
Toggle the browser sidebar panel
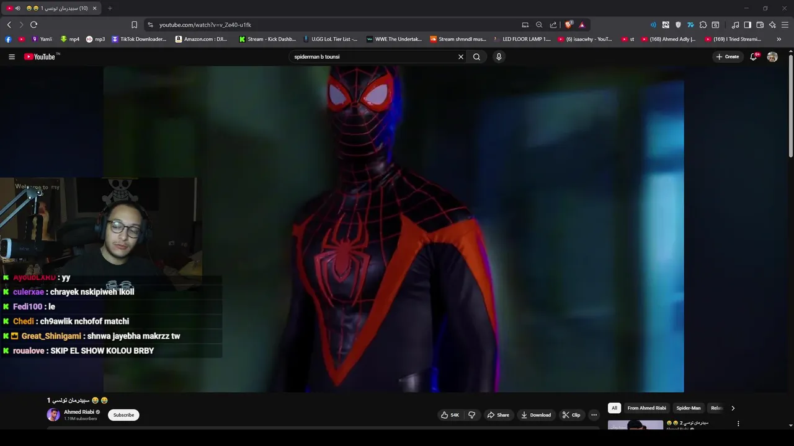[x=747, y=25]
